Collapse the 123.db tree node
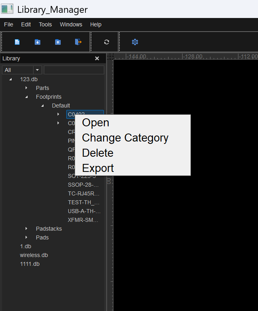258x311 pixels. [10, 79]
